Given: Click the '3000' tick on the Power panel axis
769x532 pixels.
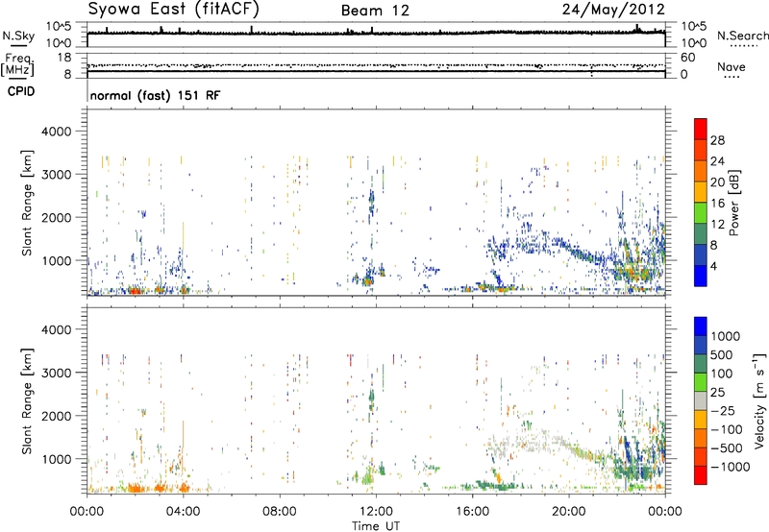Looking at the screenshot, I should coord(55,175).
